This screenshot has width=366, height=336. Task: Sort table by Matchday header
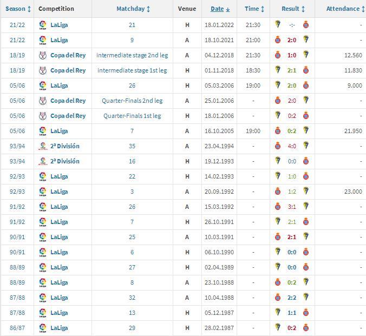click(x=133, y=9)
